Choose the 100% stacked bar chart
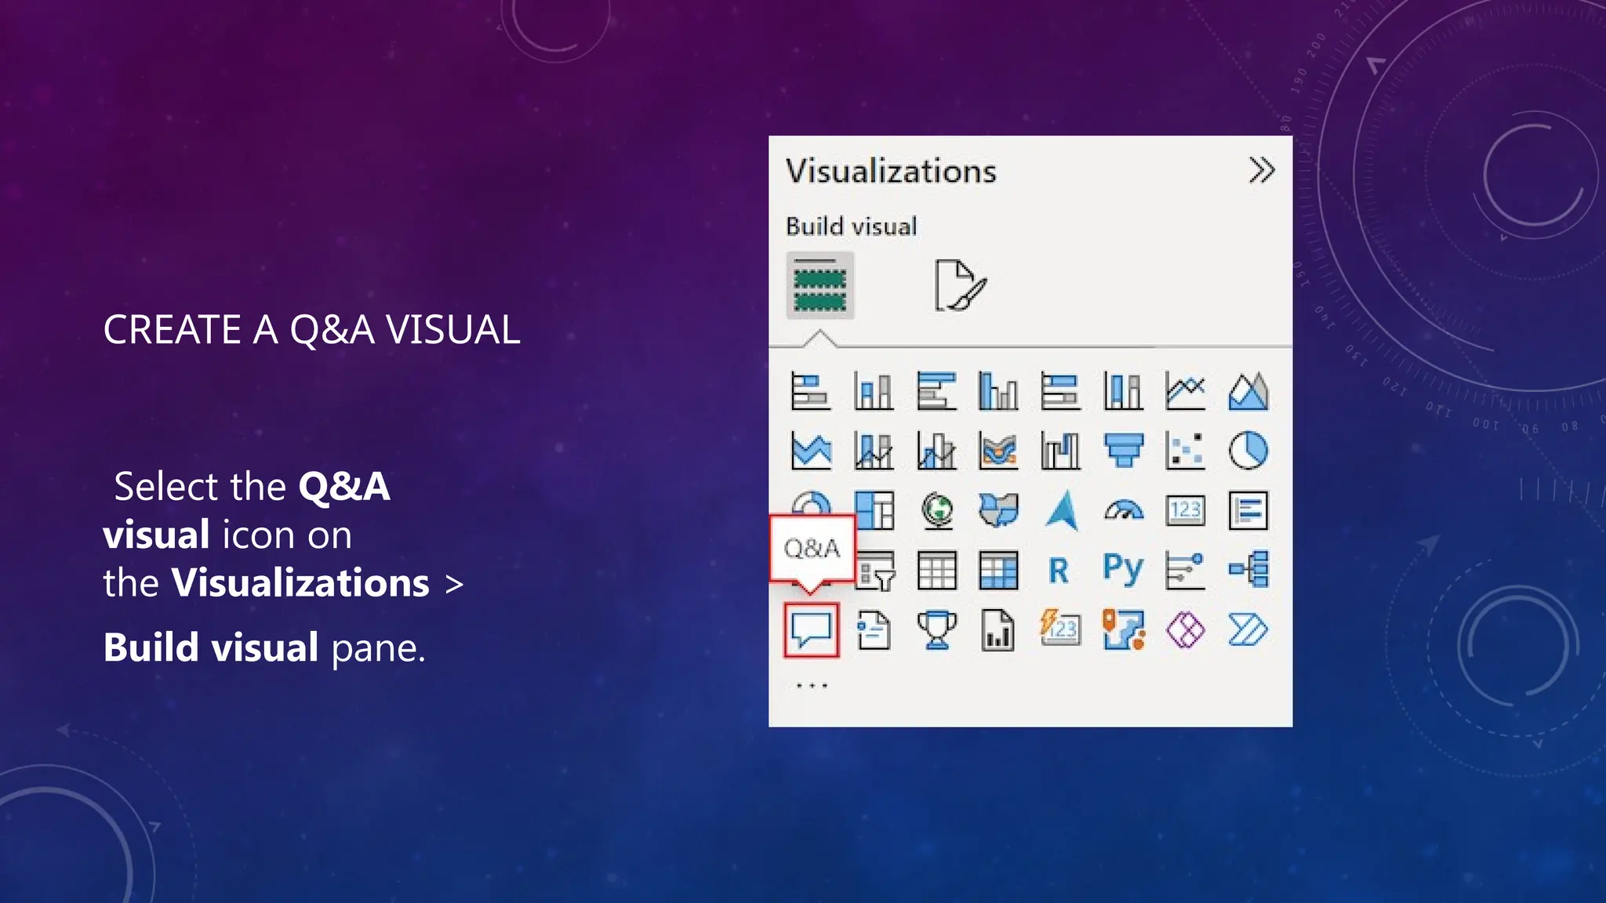Screen dimensions: 1606x903 pyautogui.click(x=1060, y=390)
